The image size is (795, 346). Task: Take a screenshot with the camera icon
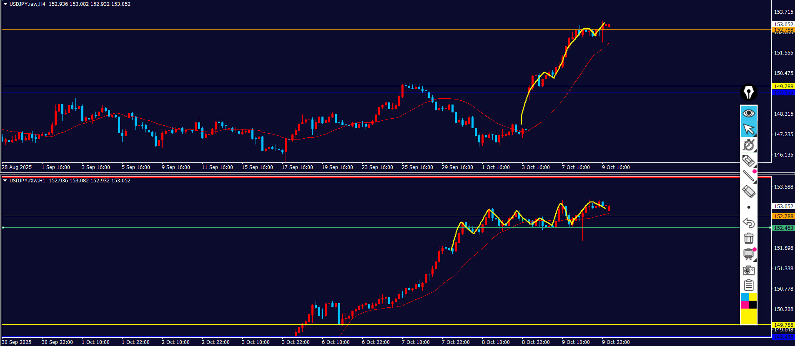click(748, 270)
